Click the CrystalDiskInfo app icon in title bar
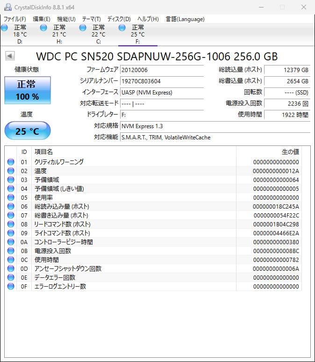Viewport: 315px width, 362px height. (x=8, y=7)
